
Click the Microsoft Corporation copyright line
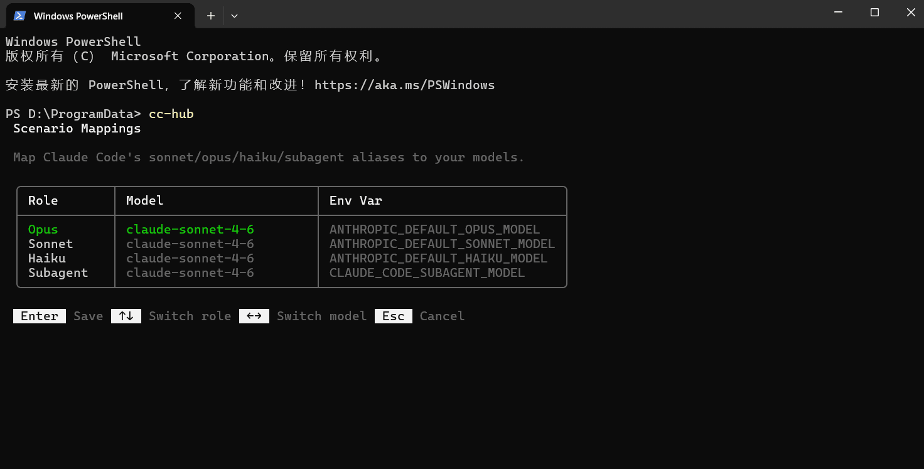point(194,56)
